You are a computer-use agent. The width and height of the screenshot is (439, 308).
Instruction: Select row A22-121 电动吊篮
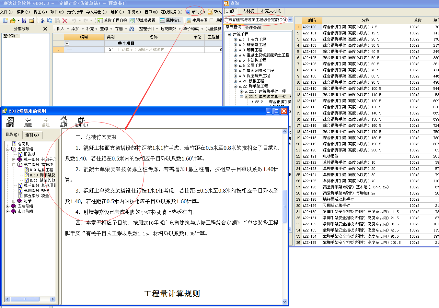tap(367, 156)
